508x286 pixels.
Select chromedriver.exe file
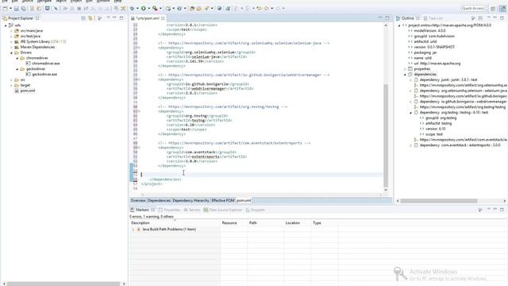(46, 64)
